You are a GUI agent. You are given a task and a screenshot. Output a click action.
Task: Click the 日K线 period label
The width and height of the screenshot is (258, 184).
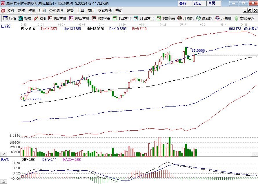6,26
